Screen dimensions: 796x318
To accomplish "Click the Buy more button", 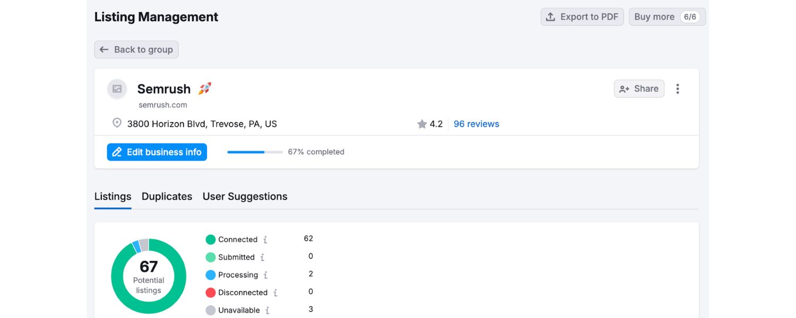I will (x=667, y=16).
